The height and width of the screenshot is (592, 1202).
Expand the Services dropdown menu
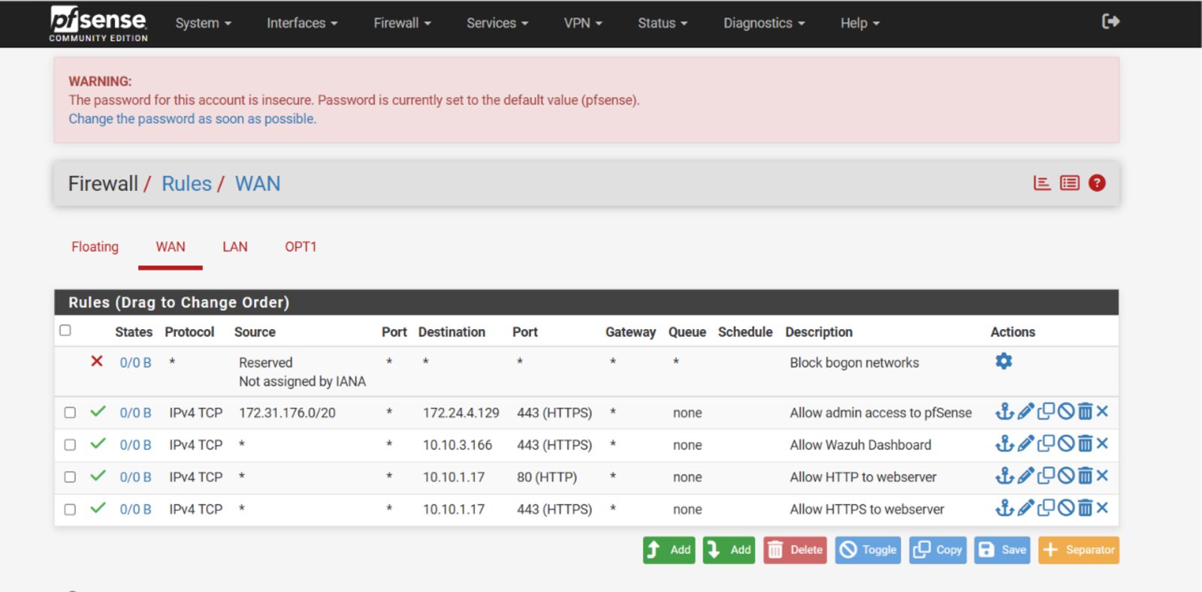coord(497,23)
